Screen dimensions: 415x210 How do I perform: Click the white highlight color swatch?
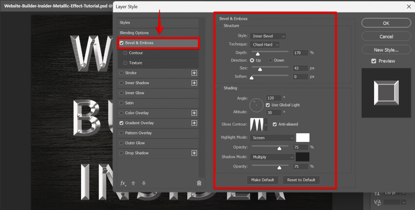303,138
